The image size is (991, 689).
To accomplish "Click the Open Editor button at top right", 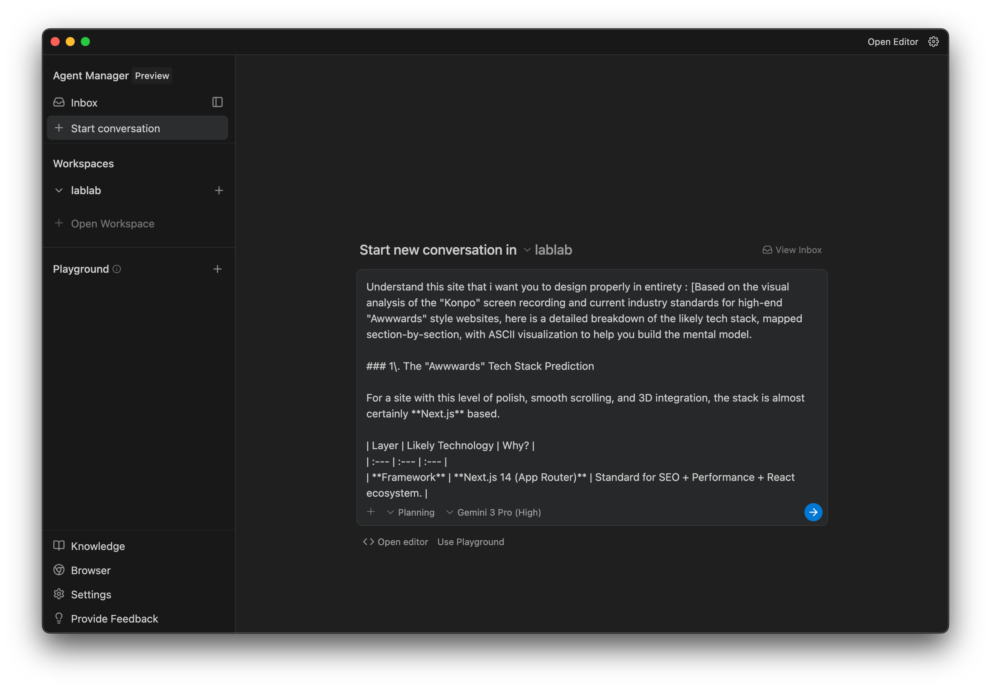I will pyautogui.click(x=892, y=42).
